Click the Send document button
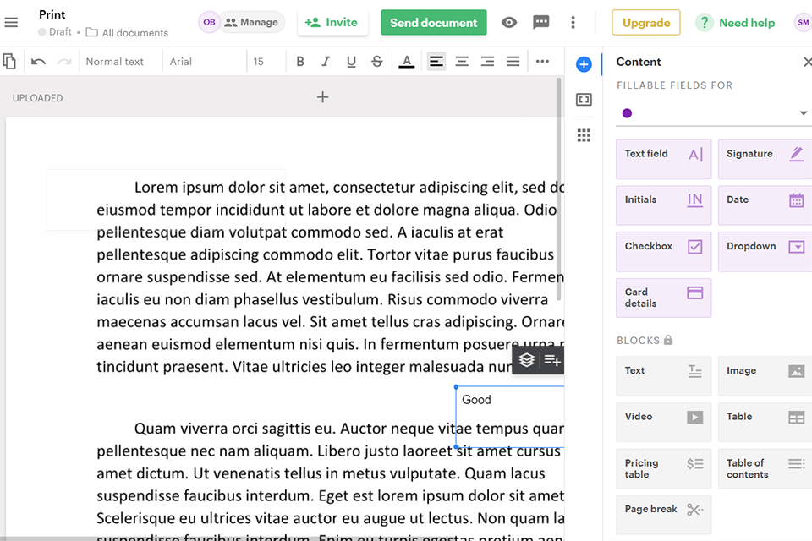This screenshot has width=812, height=541. click(x=433, y=23)
